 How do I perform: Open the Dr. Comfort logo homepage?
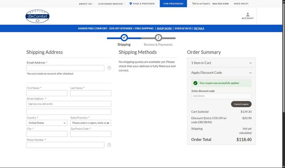click(37, 16)
